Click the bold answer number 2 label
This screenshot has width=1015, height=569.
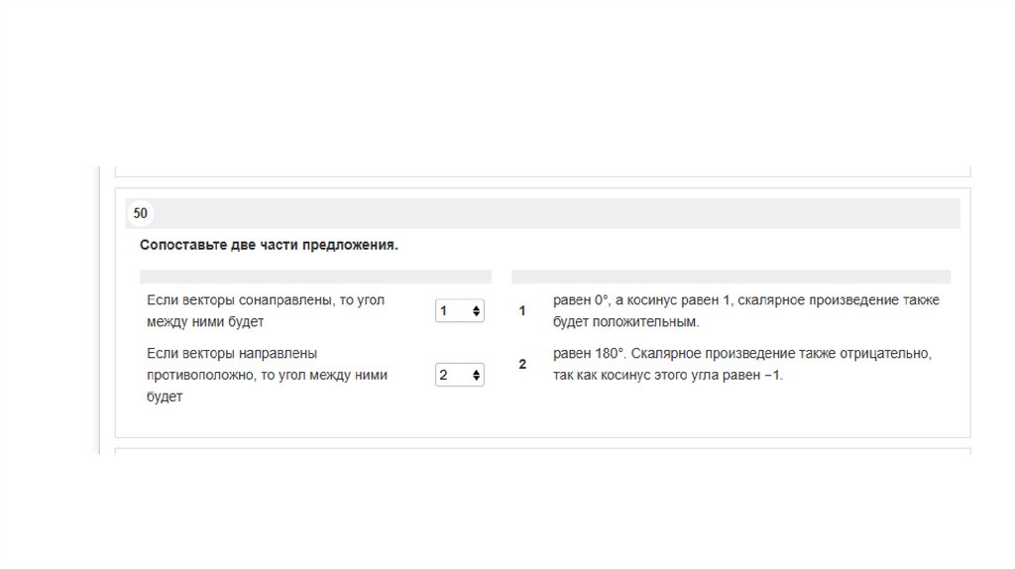click(x=522, y=365)
